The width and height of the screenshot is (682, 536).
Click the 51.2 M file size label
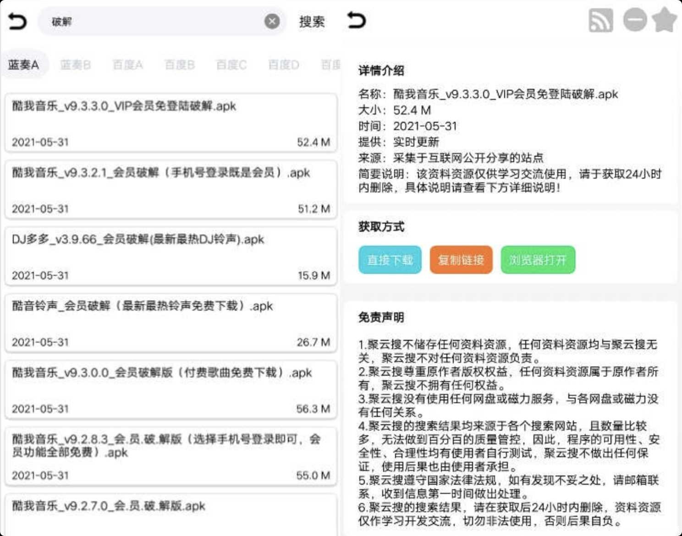click(x=314, y=209)
